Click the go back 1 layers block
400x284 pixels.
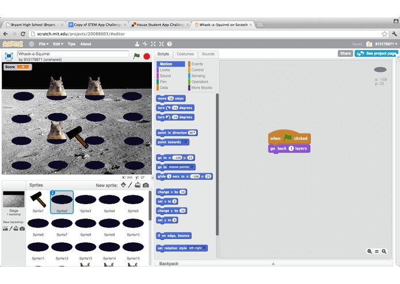coord(289,148)
